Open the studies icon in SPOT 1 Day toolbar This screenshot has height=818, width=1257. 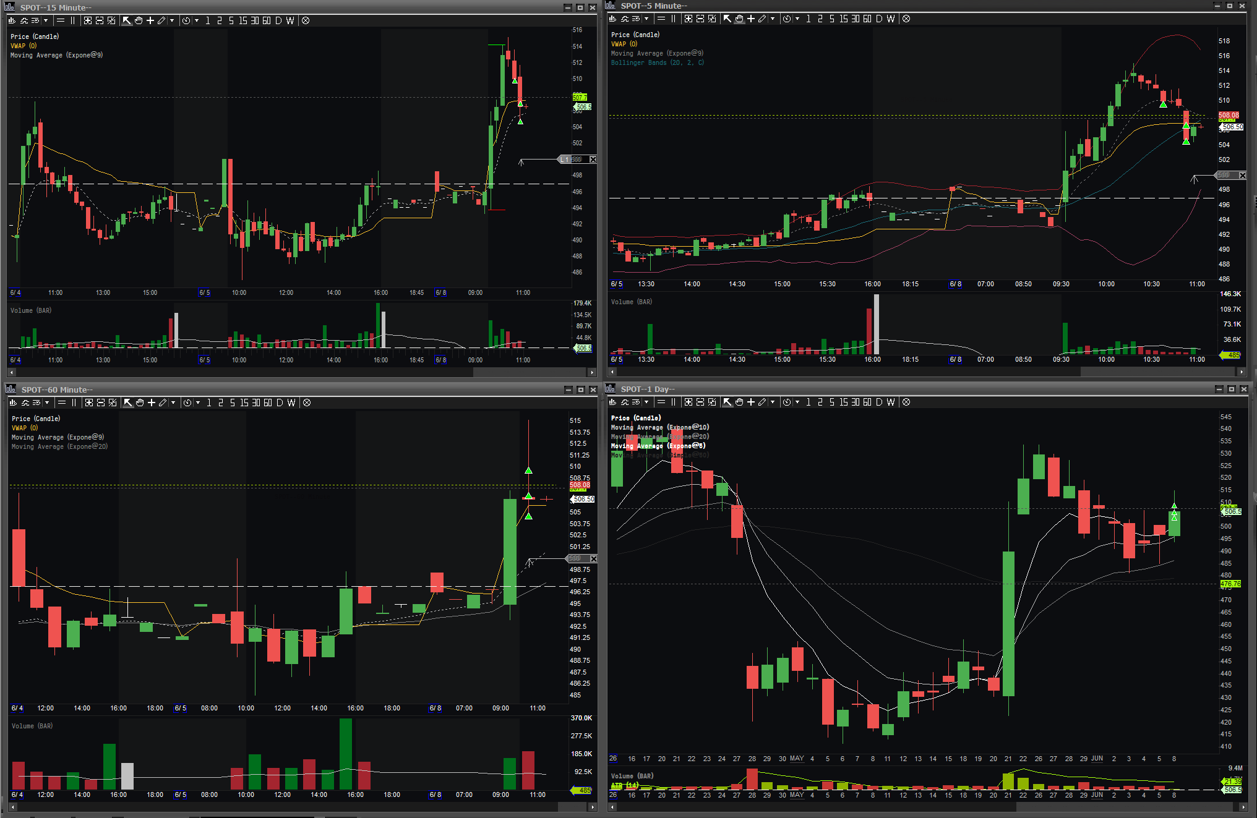625,402
